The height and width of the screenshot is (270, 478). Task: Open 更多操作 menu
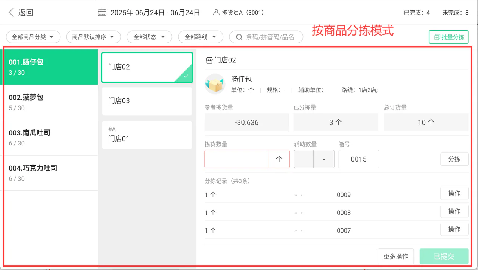pos(396,256)
